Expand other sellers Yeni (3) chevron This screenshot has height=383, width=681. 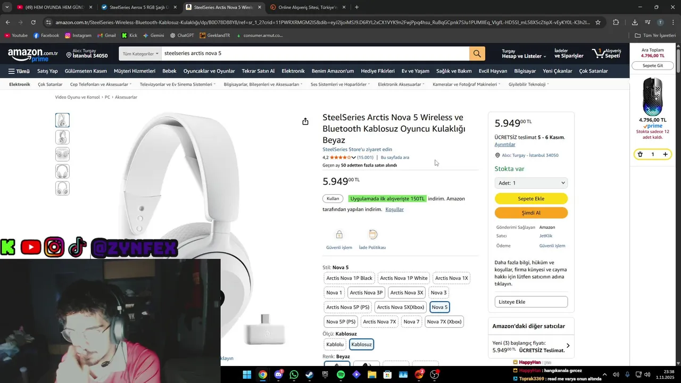point(568,346)
